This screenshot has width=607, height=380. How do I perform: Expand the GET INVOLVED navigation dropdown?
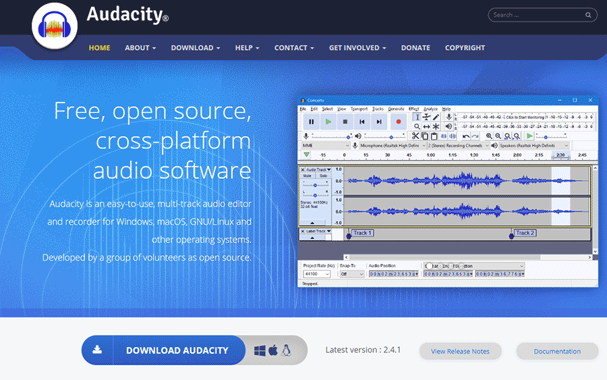pos(357,48)
